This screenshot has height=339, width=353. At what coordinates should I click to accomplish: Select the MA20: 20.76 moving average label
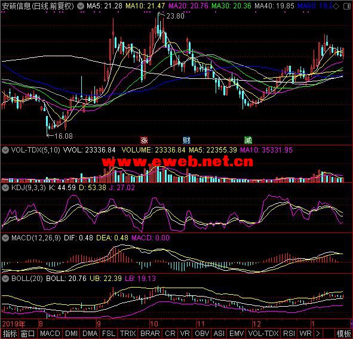[x=188, y=5]
